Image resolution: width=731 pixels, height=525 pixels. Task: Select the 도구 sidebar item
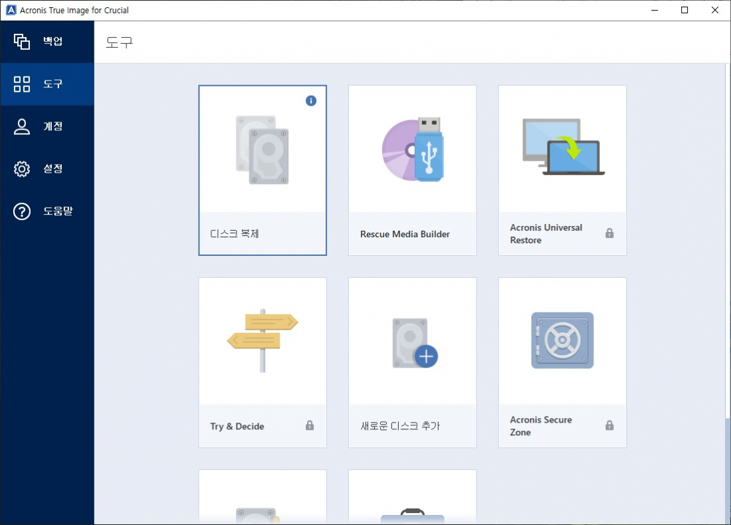click(47, 84)
